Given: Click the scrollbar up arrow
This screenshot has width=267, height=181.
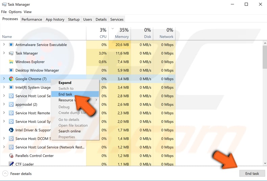Looking at the screenshot, I should [x=265, y=43].
